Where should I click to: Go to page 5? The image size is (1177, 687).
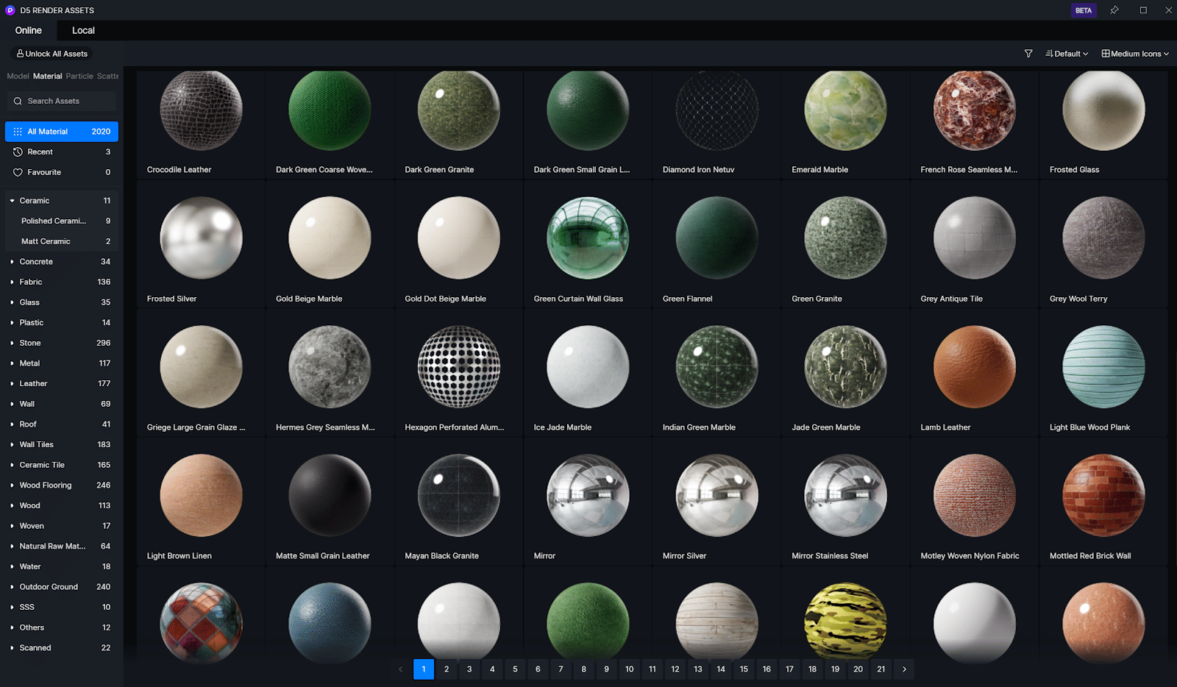coord(515,669)
